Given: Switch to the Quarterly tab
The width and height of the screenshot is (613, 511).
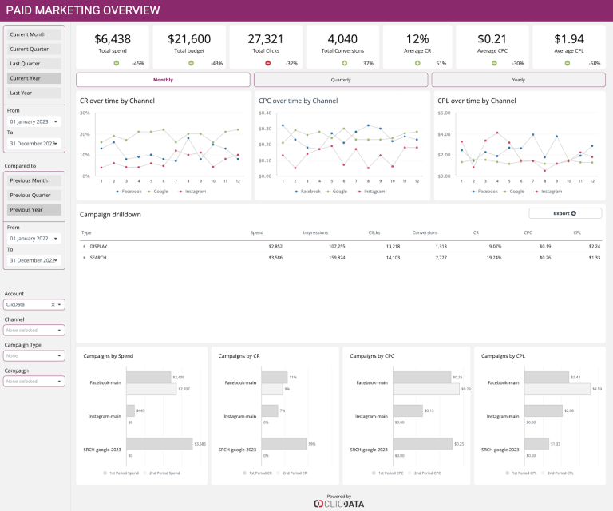Looking at the screenshot, I should [x=341, y=80].
